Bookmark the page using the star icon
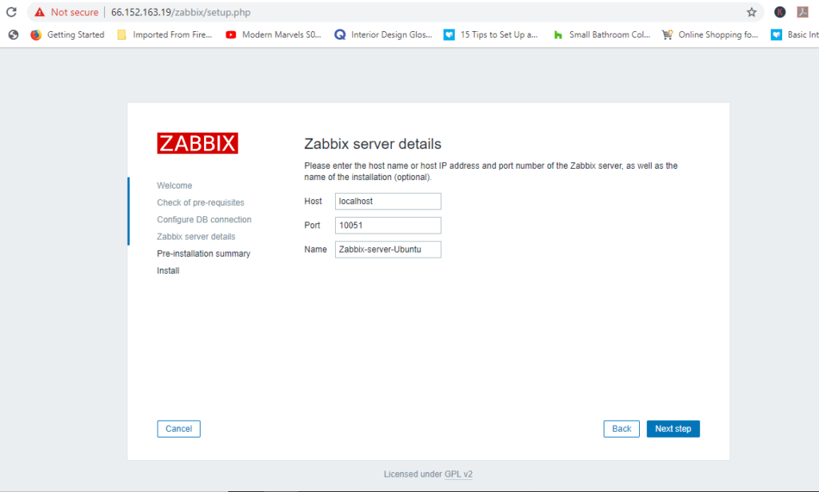The width and height of the screenshot is (819, 492). click(750, 12)
